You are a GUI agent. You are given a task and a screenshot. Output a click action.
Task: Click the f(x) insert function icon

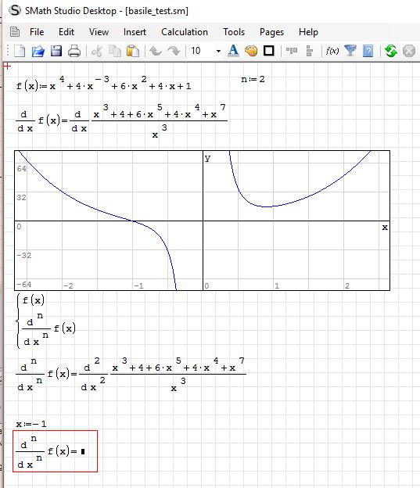pos(332,51)
